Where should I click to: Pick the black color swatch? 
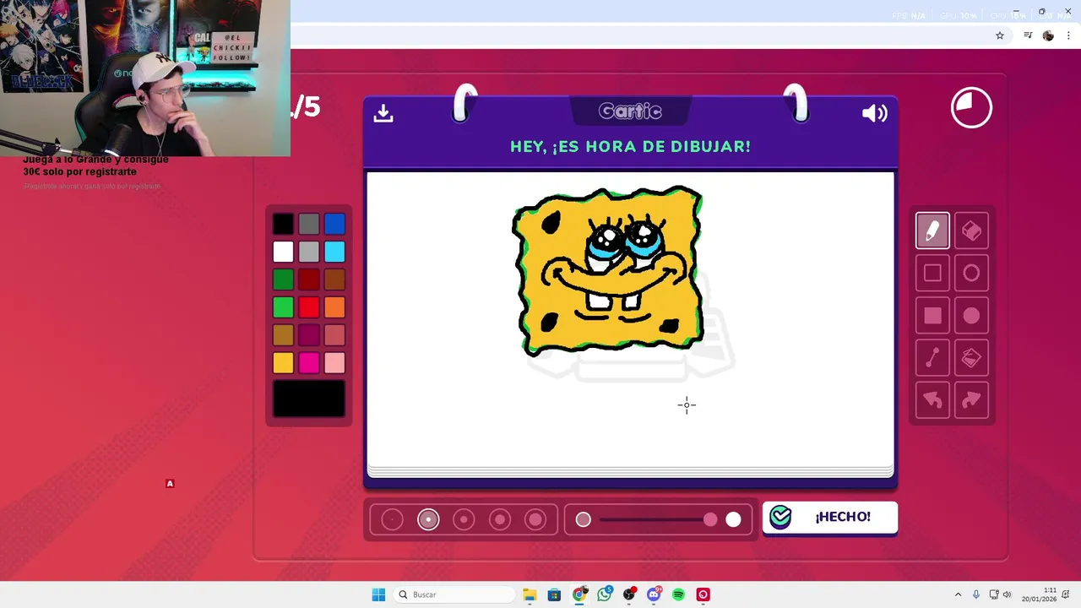283,224
